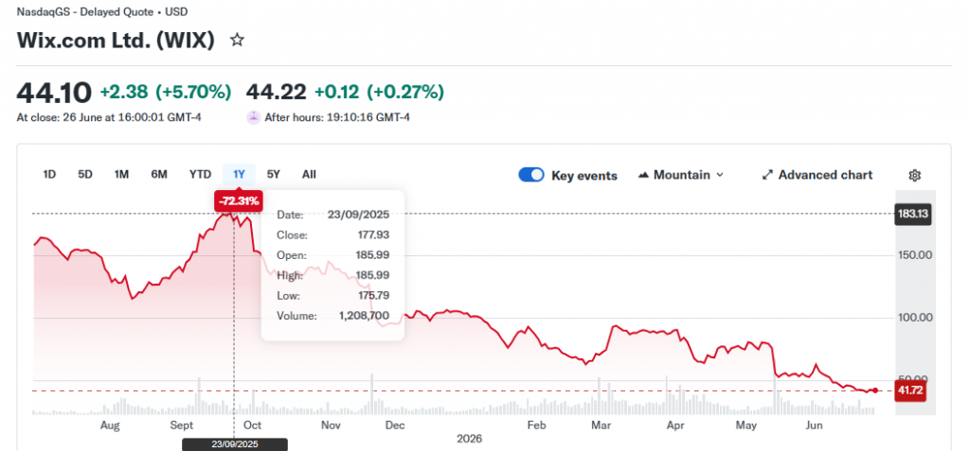Click the 41.72 current price label

(910, 390)
